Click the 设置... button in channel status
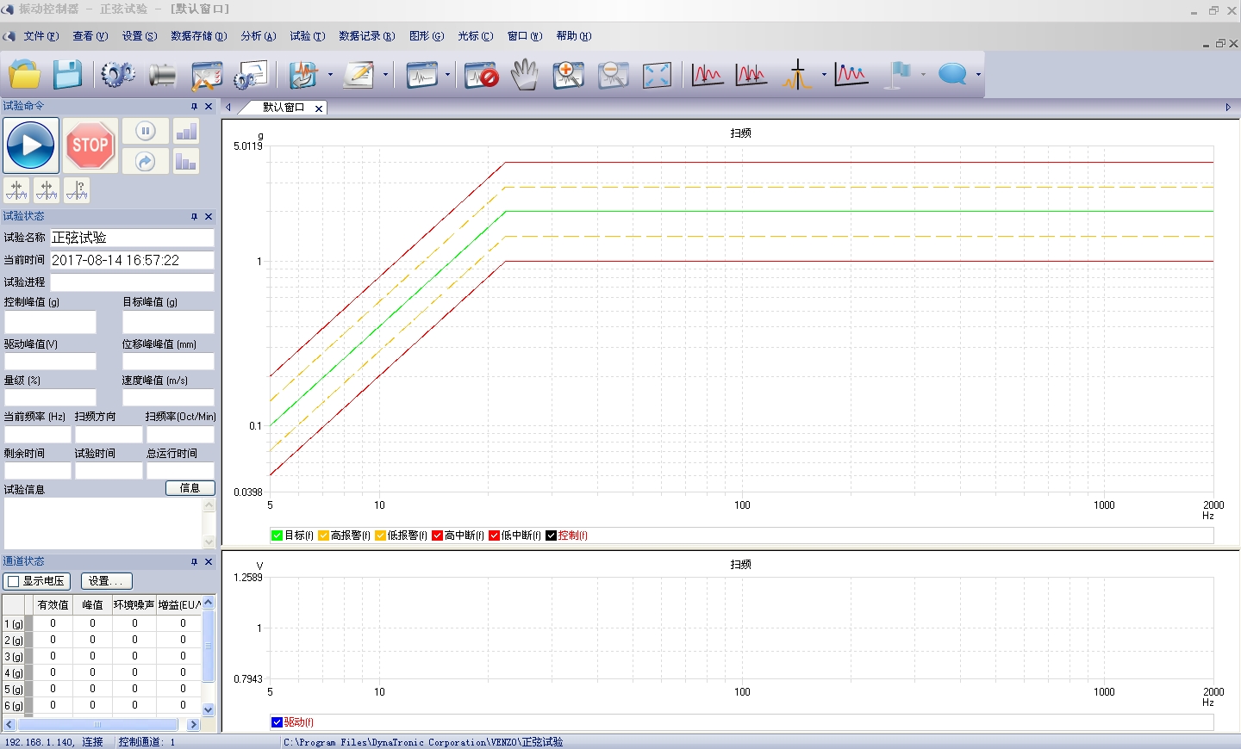This screenshot has width=1241, height=749. [106, 581]
